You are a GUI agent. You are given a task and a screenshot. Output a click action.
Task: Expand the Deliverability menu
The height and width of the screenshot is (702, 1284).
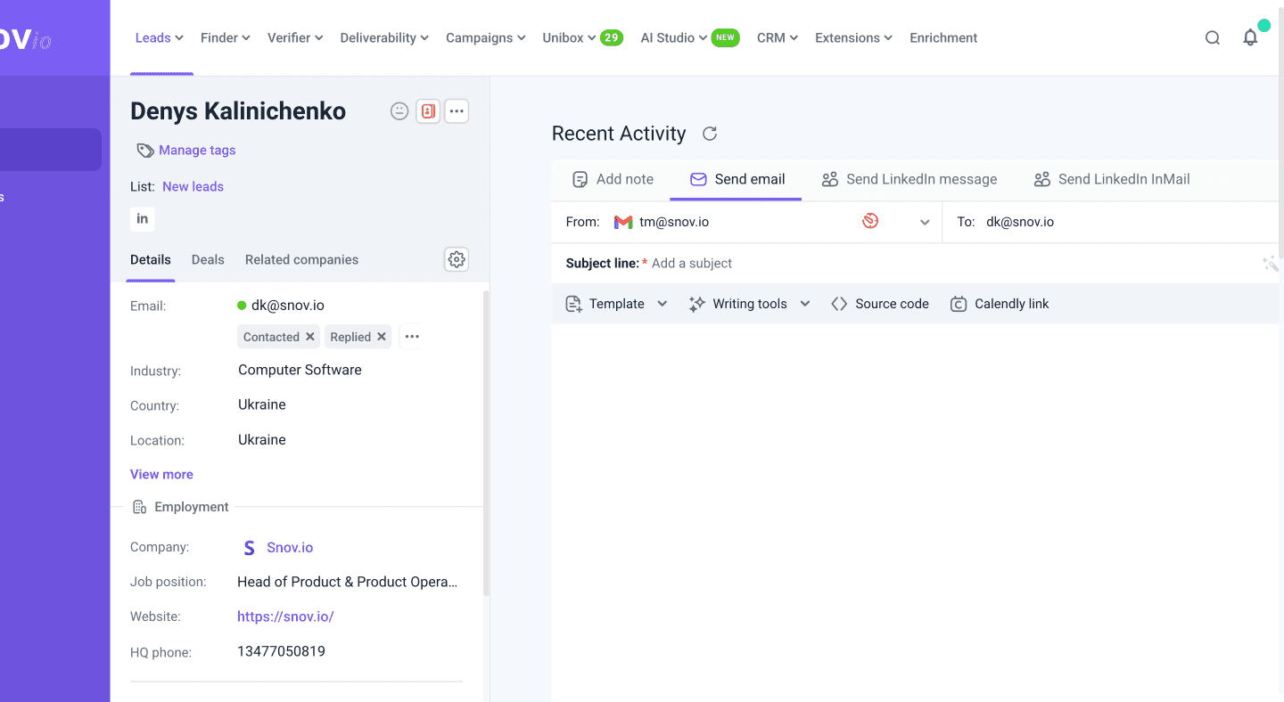pyautogui.click(x=384, y=37)
